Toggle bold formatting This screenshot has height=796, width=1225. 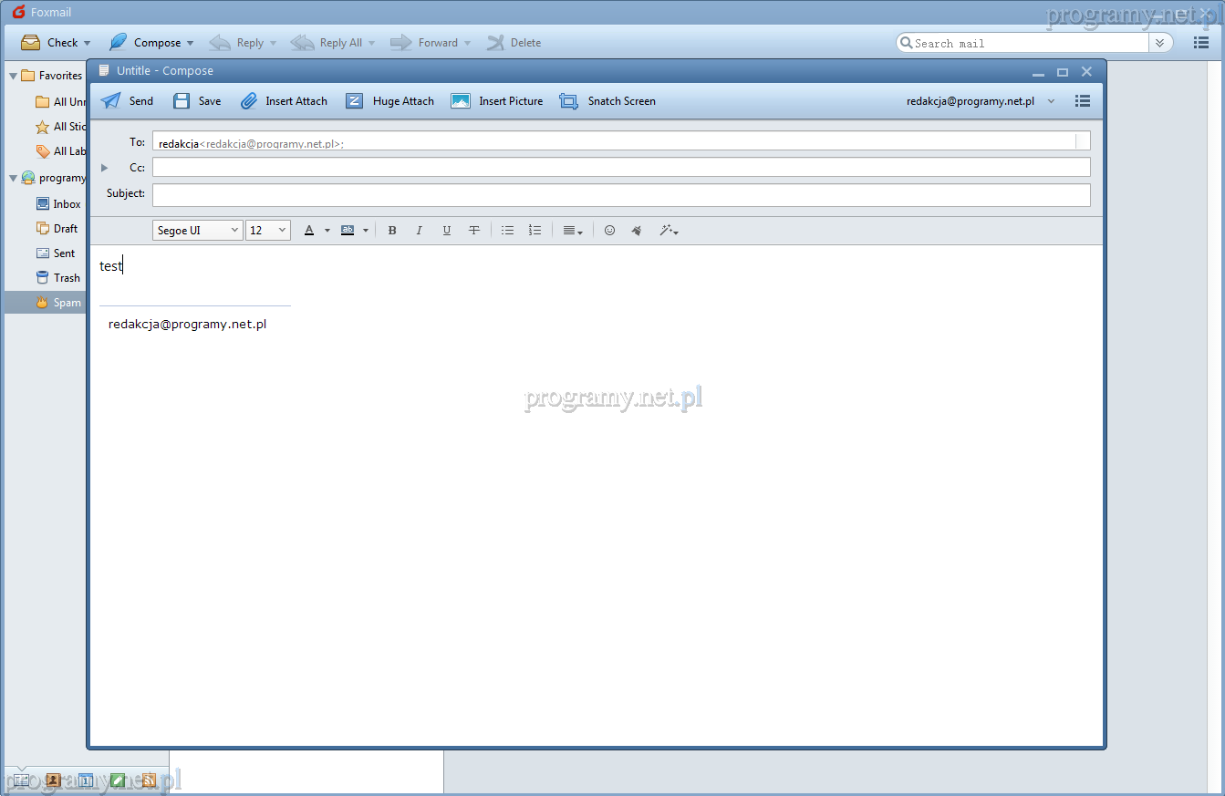coord(392,231)
